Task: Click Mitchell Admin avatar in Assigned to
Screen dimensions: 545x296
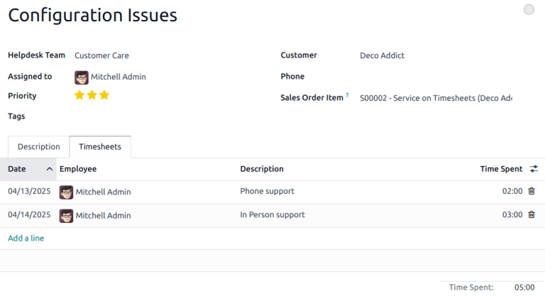Action: click(82, 77)
